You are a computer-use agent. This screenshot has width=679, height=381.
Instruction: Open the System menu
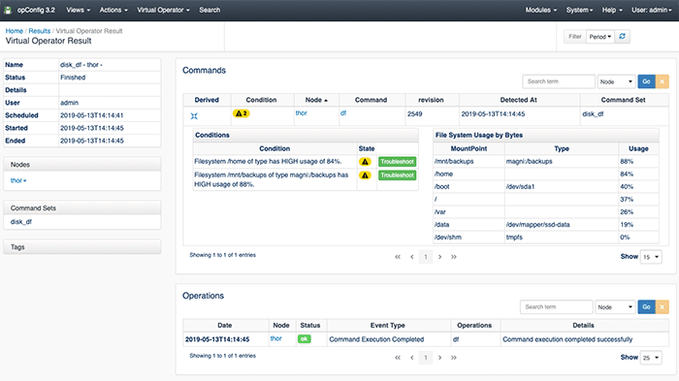click(x=579, y=10)
